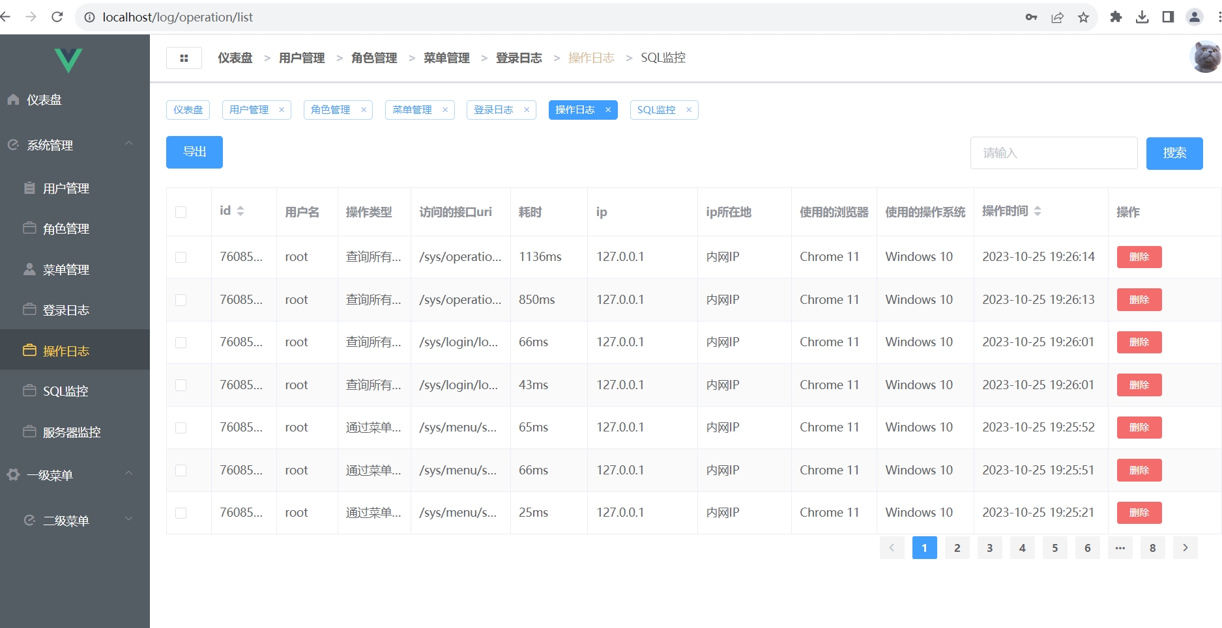
Task: Delete the log row with 1136ms
Action: point(1139,257)
